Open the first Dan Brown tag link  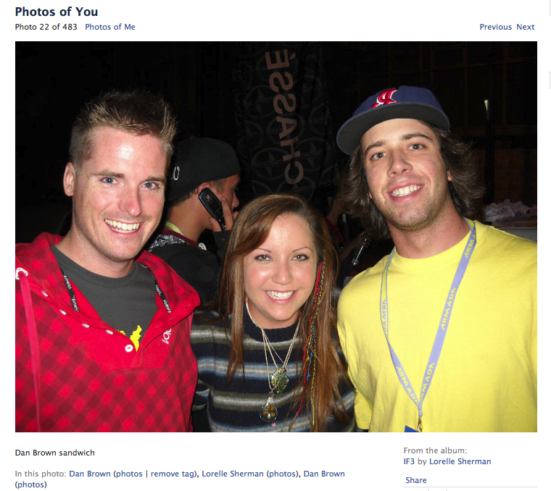(90, 474)
